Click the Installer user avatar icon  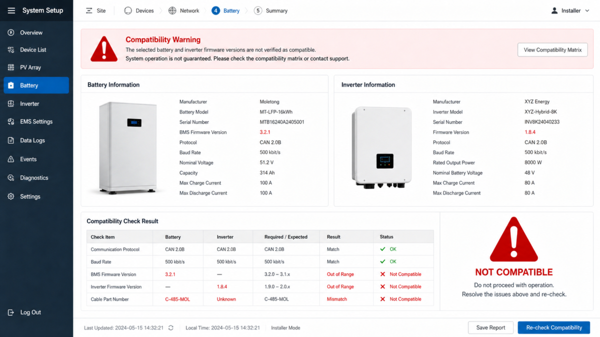[x=554, y=10]
